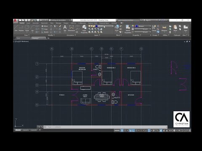Image resolution: width=202 pixels, height=151 pixels.
Task: Expand the Modify panel
Action: coord(51,35)
